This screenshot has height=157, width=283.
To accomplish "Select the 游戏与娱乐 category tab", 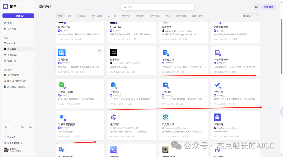I will tap(181, 16).
